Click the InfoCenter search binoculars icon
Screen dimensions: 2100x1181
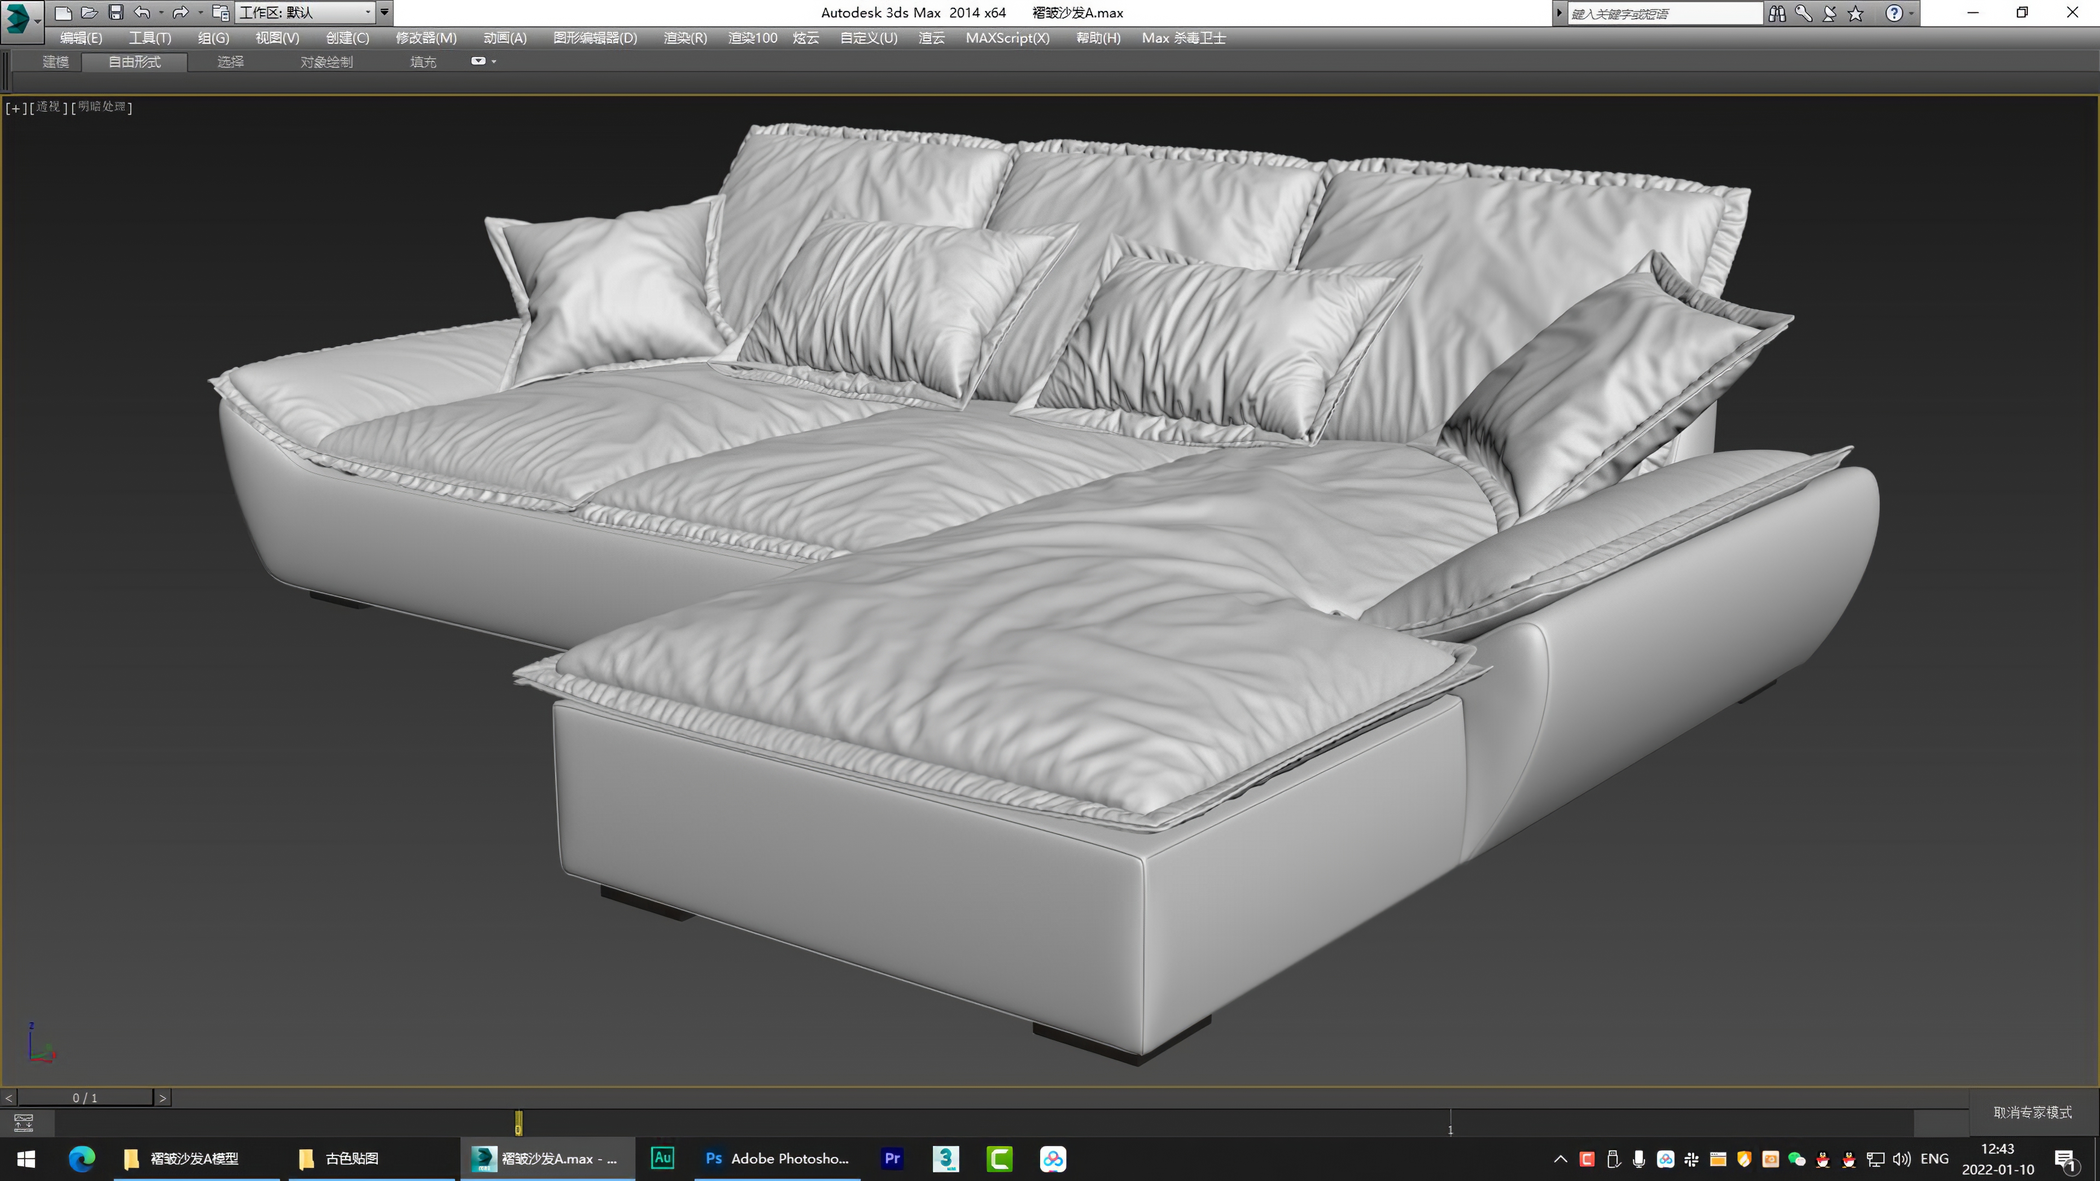1777,13
